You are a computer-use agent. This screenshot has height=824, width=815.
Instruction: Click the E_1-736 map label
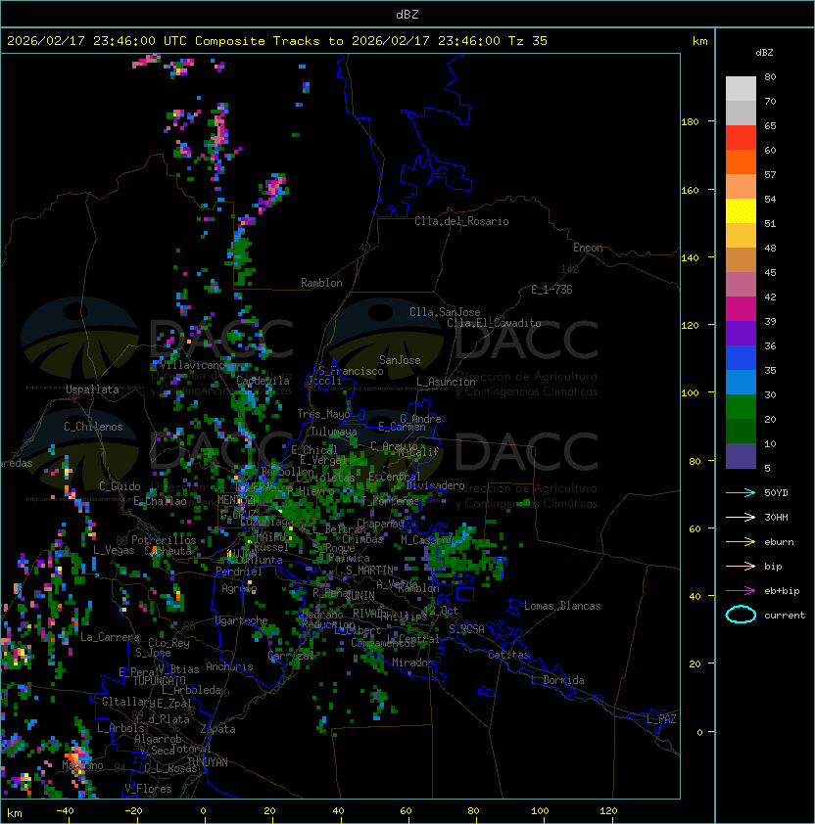[x=551, y=290]
